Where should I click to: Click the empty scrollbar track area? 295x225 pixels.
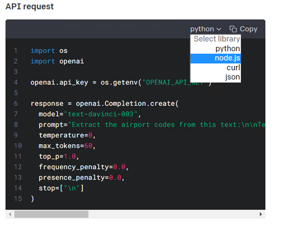click(174, 214)
